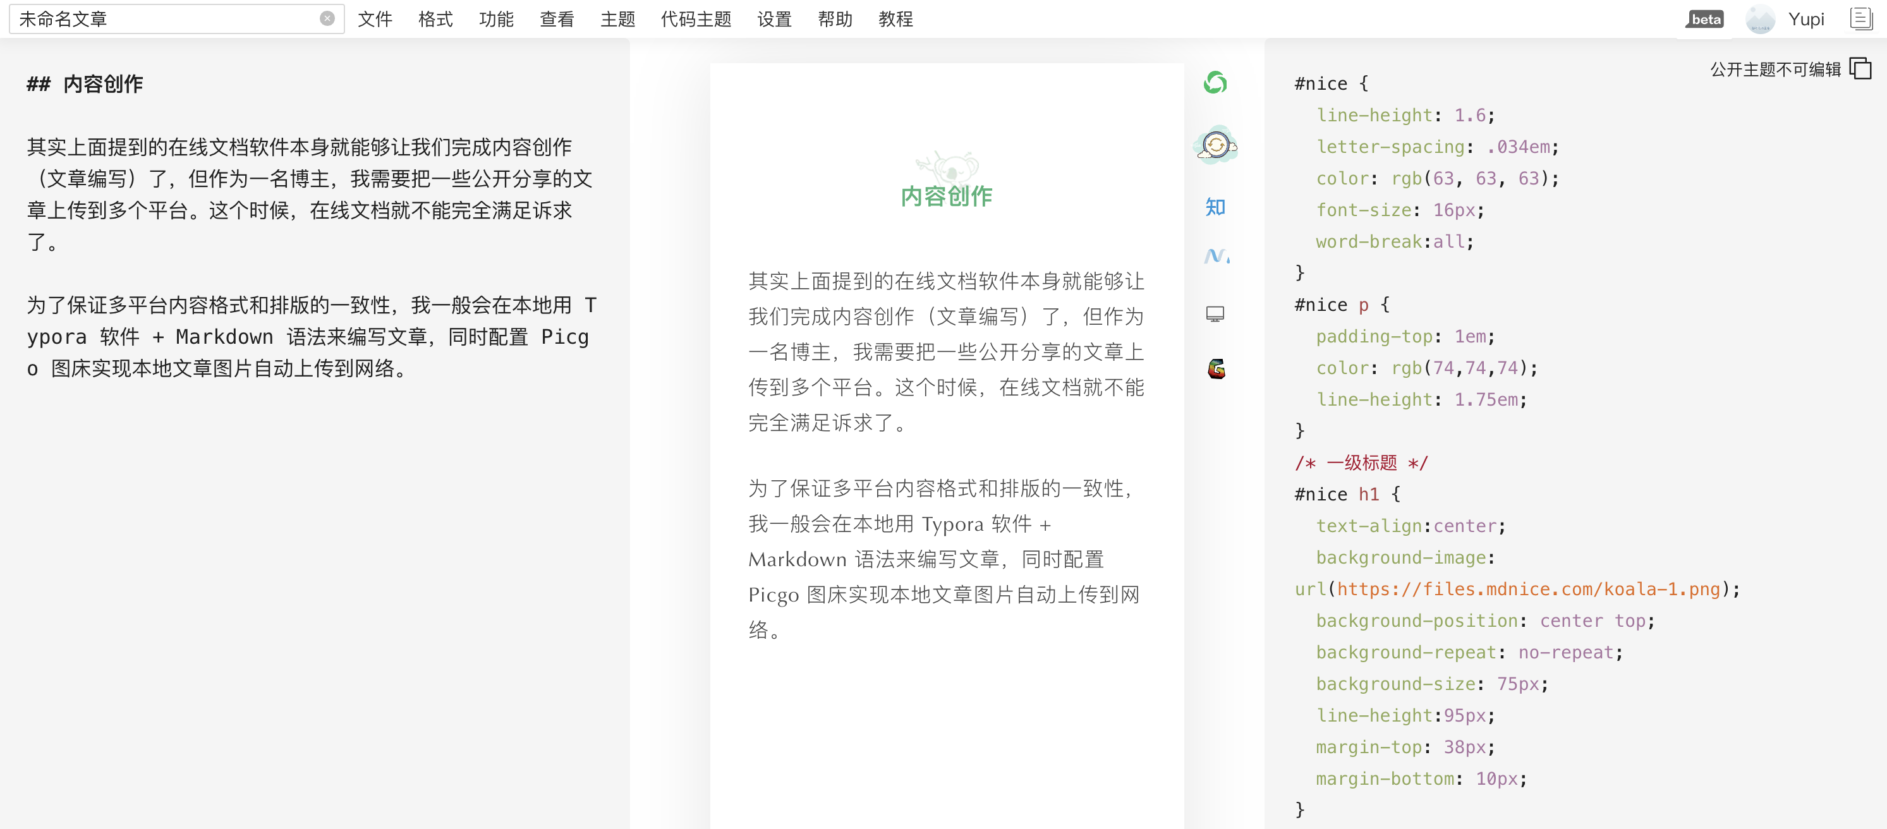
Task: Open the 格式 menu
Action: click(x=435, y=19)
